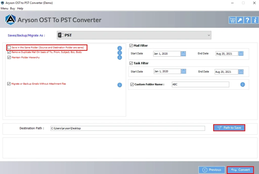
Task: Go back with the Previous button
Action: point(212,170)
